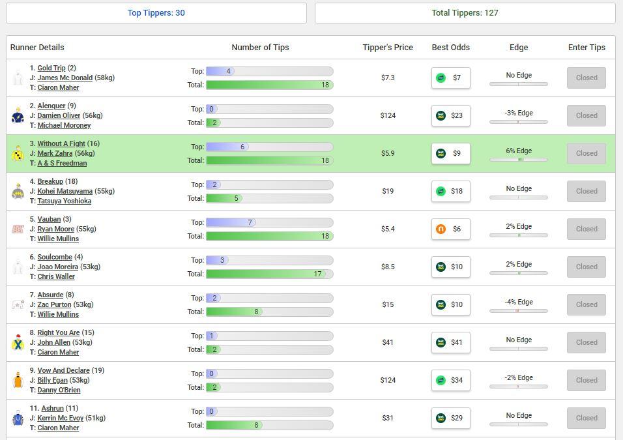This screenshot has width=623, height=440.
Task: Click Breakup's jockey silks icon
Action: pos(18,191)
